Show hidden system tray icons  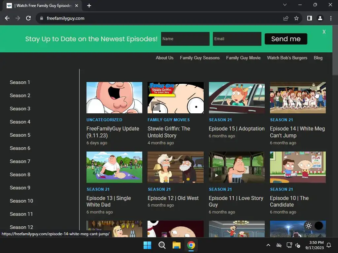coord(268,245)
